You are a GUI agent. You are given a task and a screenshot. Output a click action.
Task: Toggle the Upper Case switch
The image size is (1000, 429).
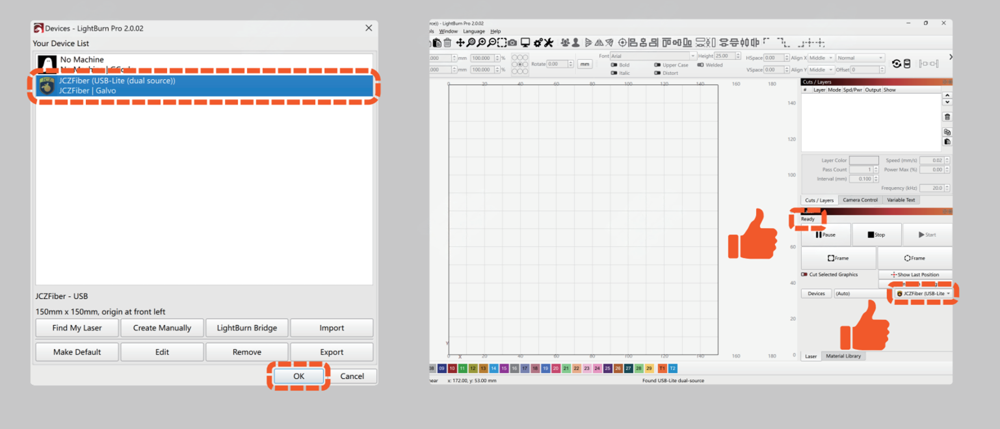(x=657, y=65)
